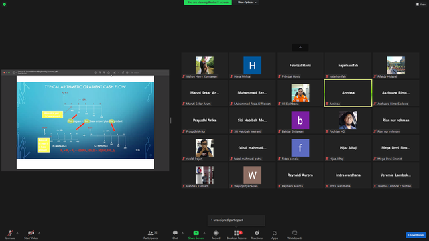Select the Hijaz Alhaj tile

point(348,148)
